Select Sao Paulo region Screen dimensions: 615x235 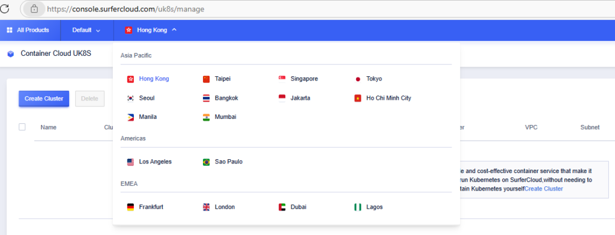point(229,162)
